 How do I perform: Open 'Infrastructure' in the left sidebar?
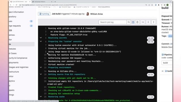click(x=14, y=72)
